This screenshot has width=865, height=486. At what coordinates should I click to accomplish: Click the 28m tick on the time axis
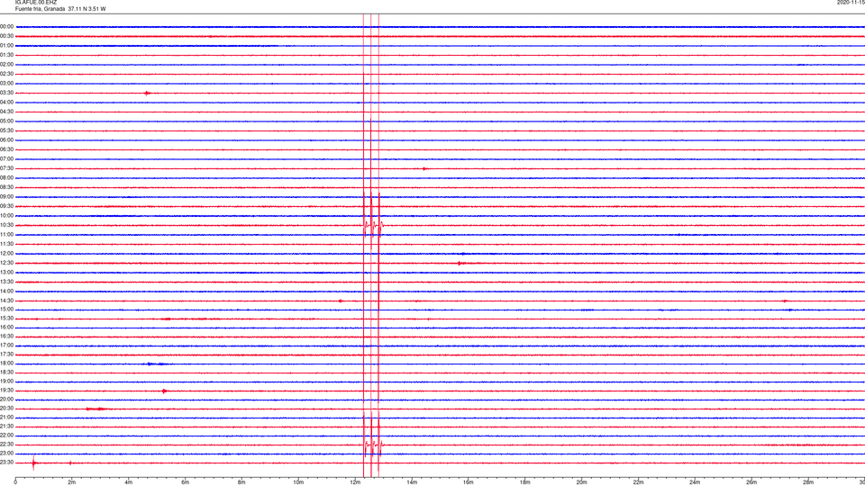[x=808, y=482]
